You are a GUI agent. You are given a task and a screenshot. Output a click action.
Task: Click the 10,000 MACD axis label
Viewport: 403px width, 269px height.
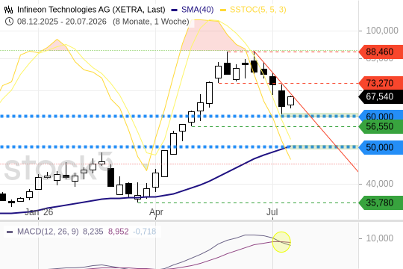click(380, 238)
